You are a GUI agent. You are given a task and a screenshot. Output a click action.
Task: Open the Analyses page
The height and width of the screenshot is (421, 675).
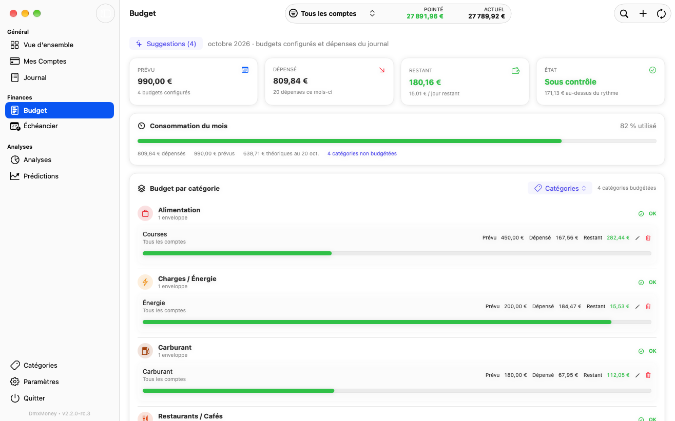60,159
